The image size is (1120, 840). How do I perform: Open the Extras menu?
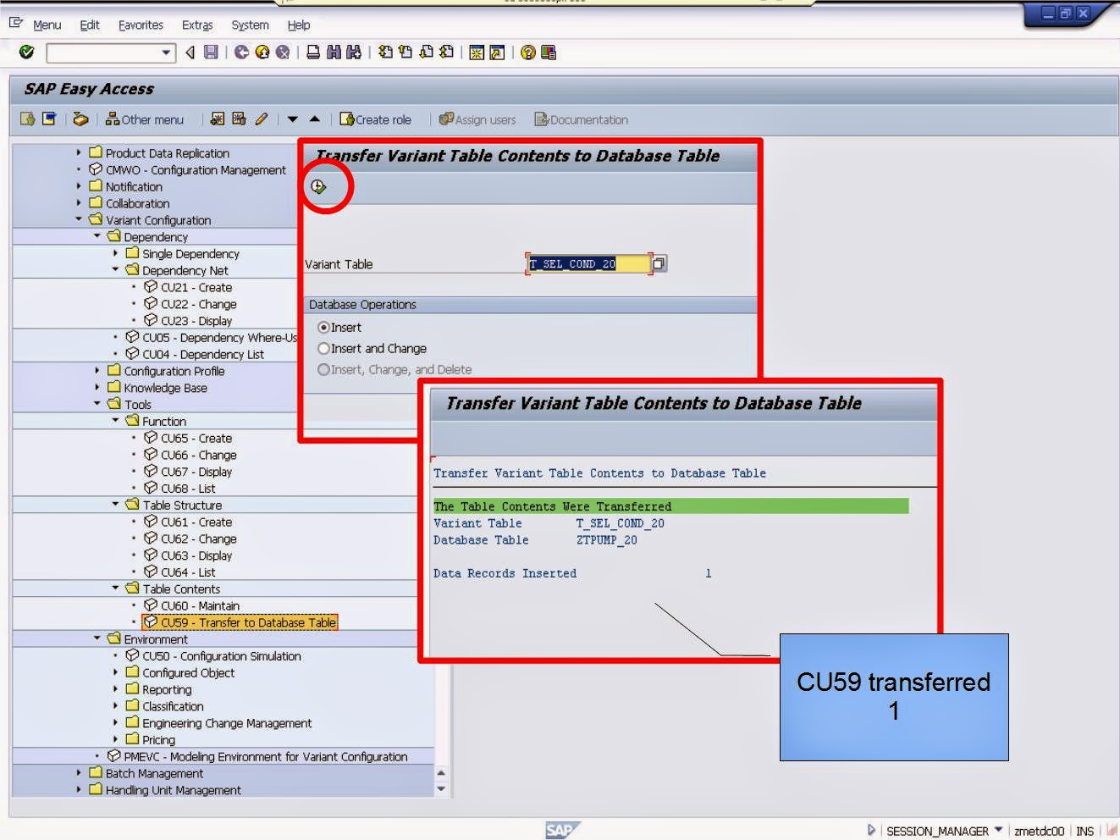coord(196,25)
